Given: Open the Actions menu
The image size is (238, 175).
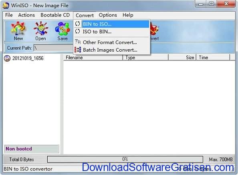Looking at the screenshot, I should tap(26, 15).
